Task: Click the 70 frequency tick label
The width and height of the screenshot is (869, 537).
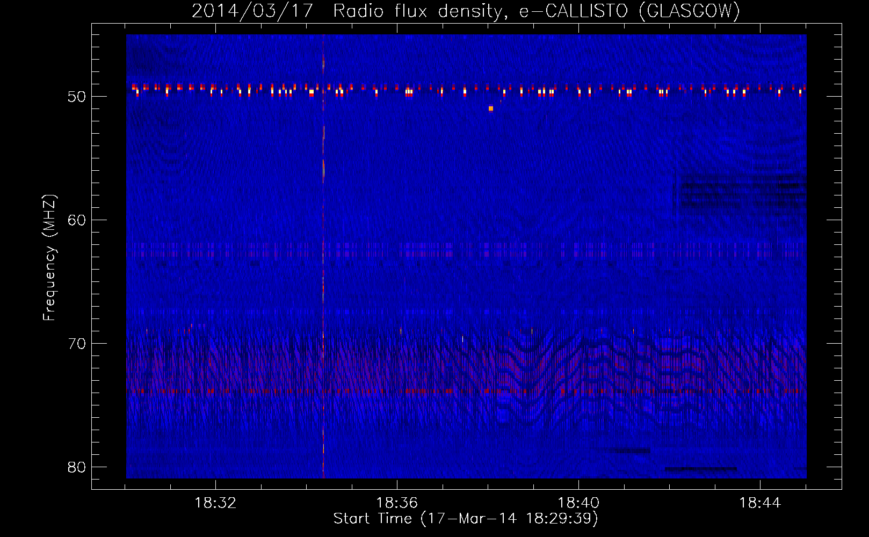Action: tap(77, 344)
